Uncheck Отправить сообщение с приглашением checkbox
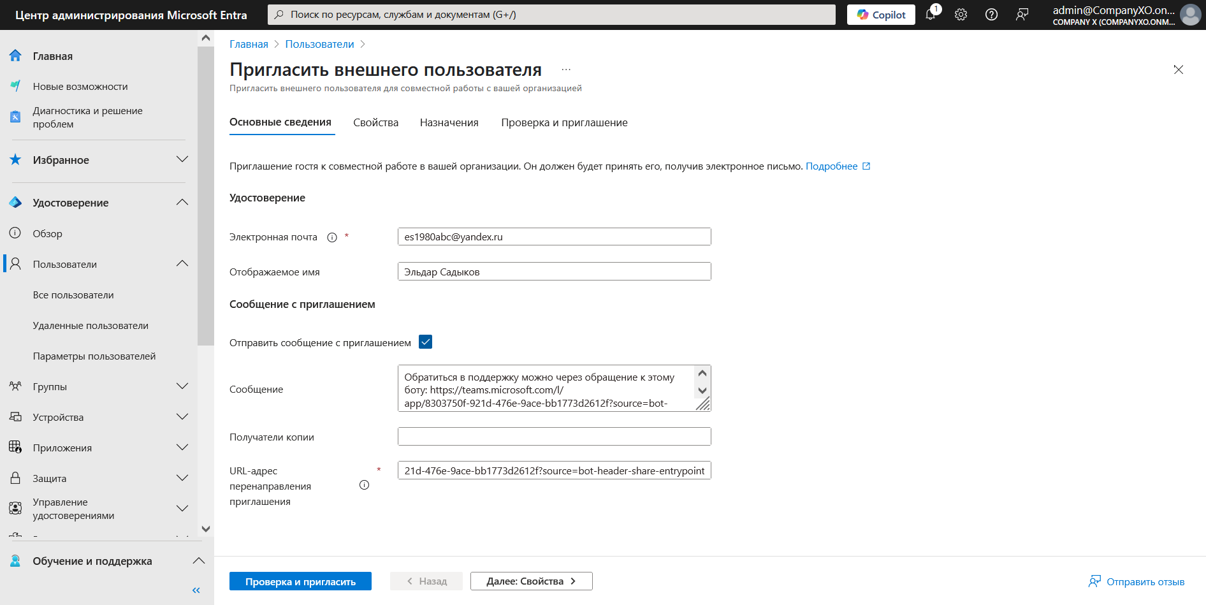This screenshot has height=605, width=1206. click(425, 342)
